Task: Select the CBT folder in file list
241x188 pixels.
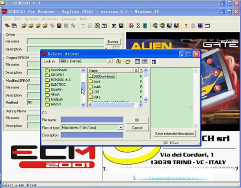Action: pos(94,92)
